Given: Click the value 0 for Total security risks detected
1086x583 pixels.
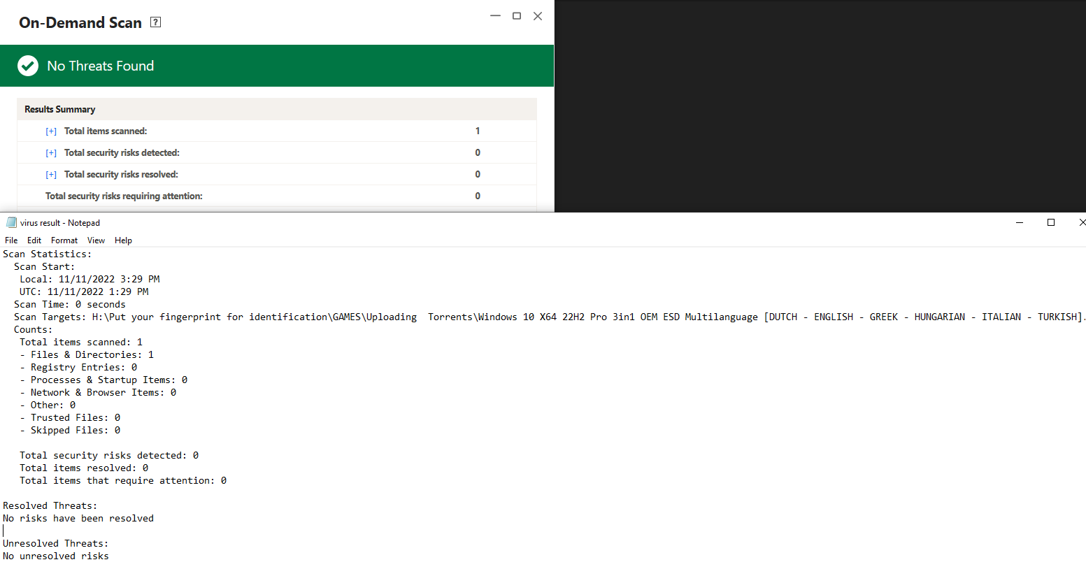Looking at the screenshot, I should 478,152.
